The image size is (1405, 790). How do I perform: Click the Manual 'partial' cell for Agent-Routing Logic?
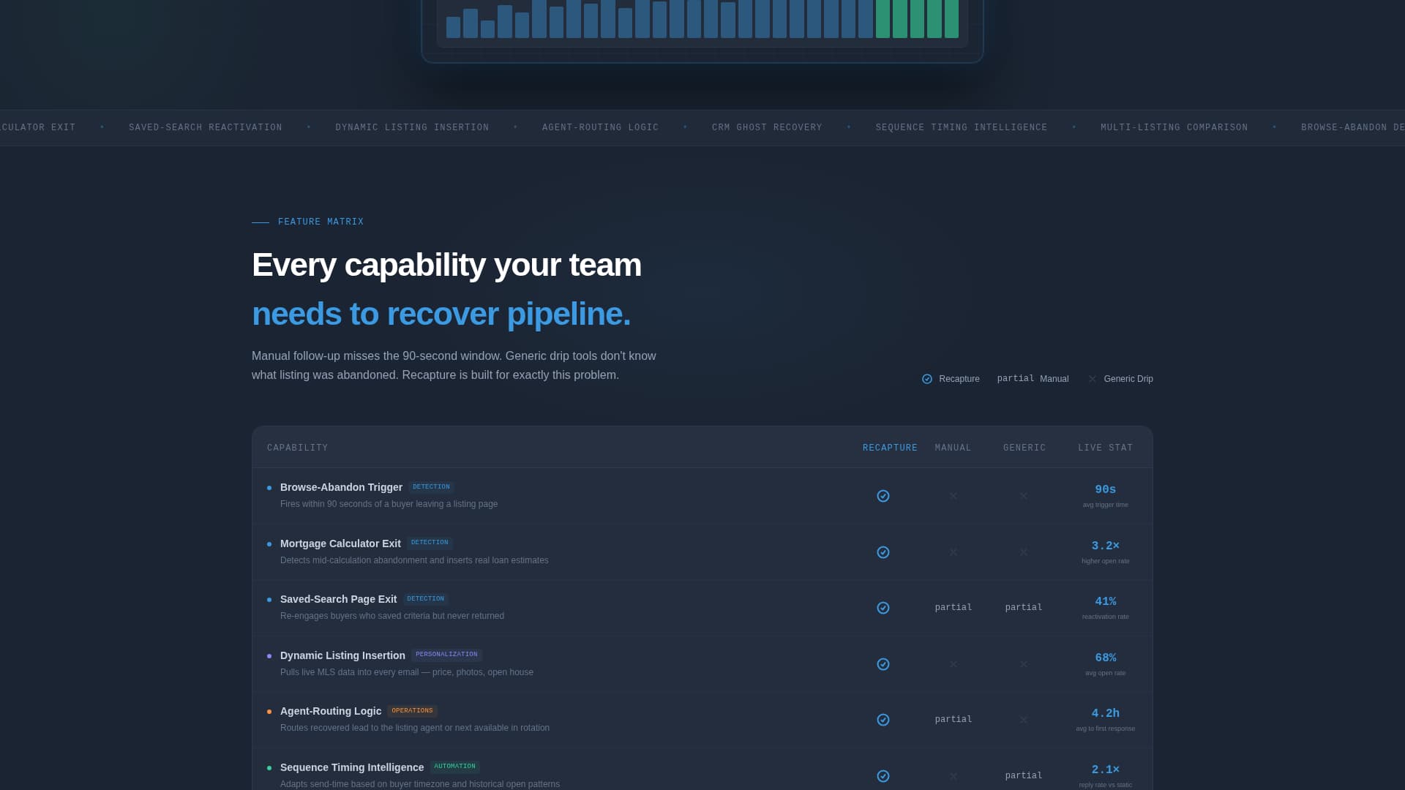click(x=953, y=720)
